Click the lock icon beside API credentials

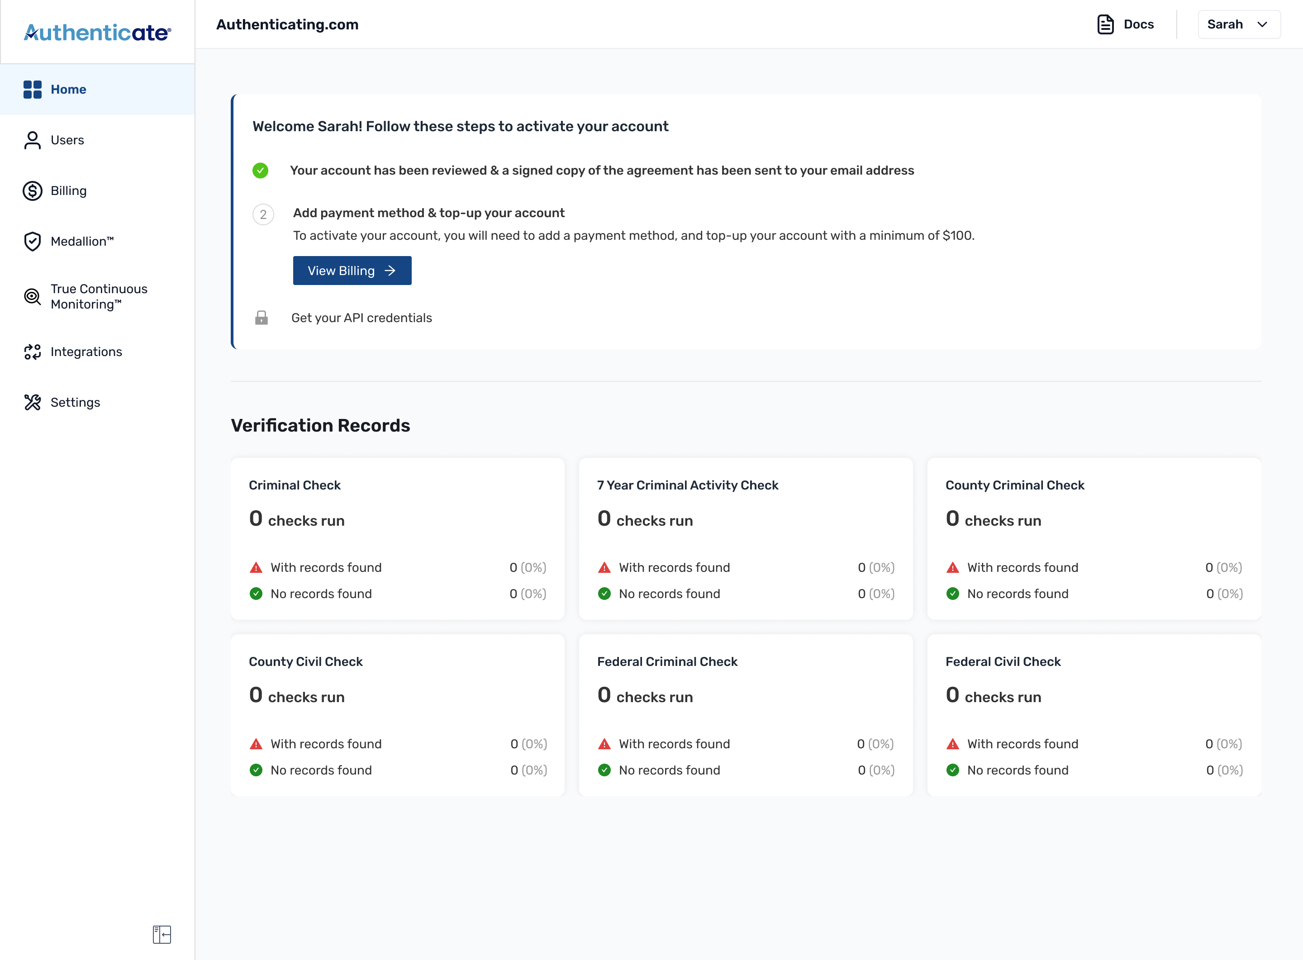262,317
